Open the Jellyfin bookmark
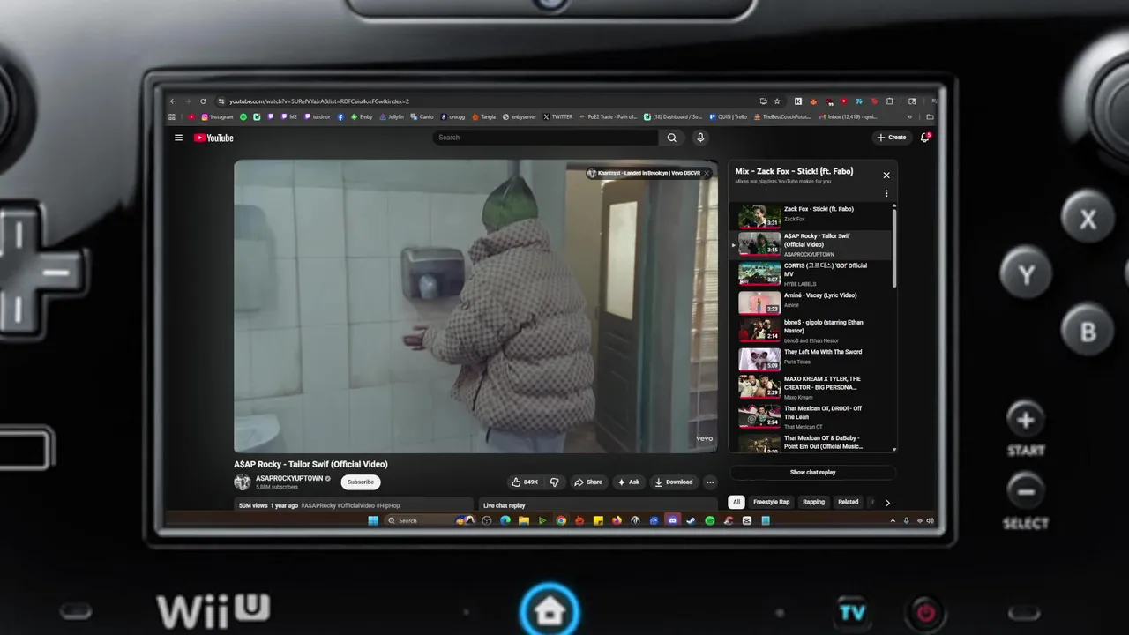 (393, 116)
